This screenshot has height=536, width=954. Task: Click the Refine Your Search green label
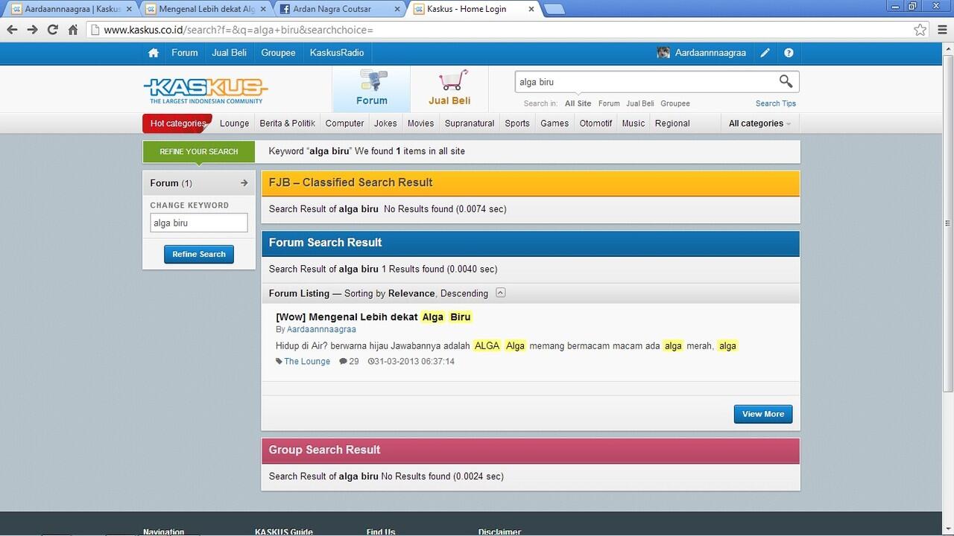[198, 151]
